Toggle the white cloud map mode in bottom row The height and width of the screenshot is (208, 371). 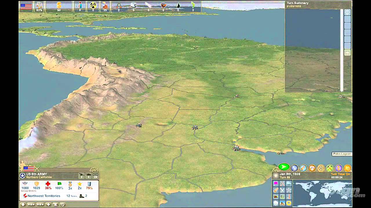tap(276, 203)
